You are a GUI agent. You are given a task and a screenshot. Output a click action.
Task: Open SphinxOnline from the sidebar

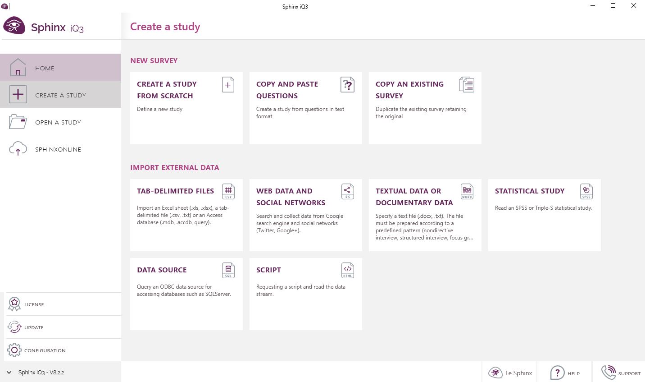(x=58, y=149)
